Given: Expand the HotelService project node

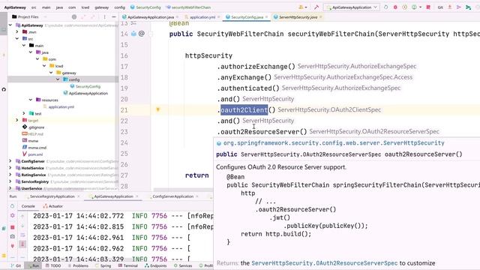Looking at the screenshot, I should coord(10,168).
